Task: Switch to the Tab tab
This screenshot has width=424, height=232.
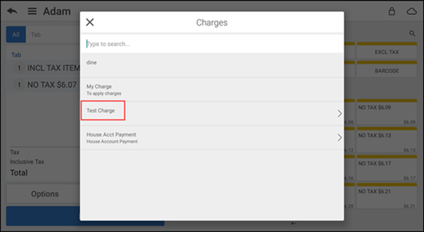Action: 36,35
